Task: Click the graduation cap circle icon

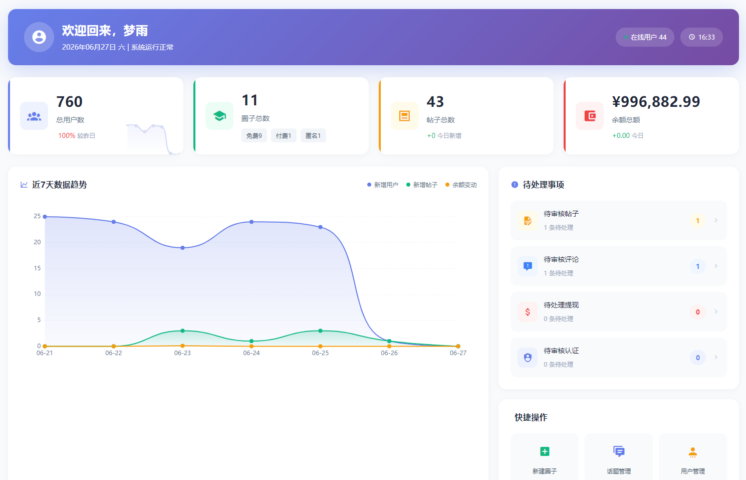Action: pyautogui.click(x=219, y=116)
